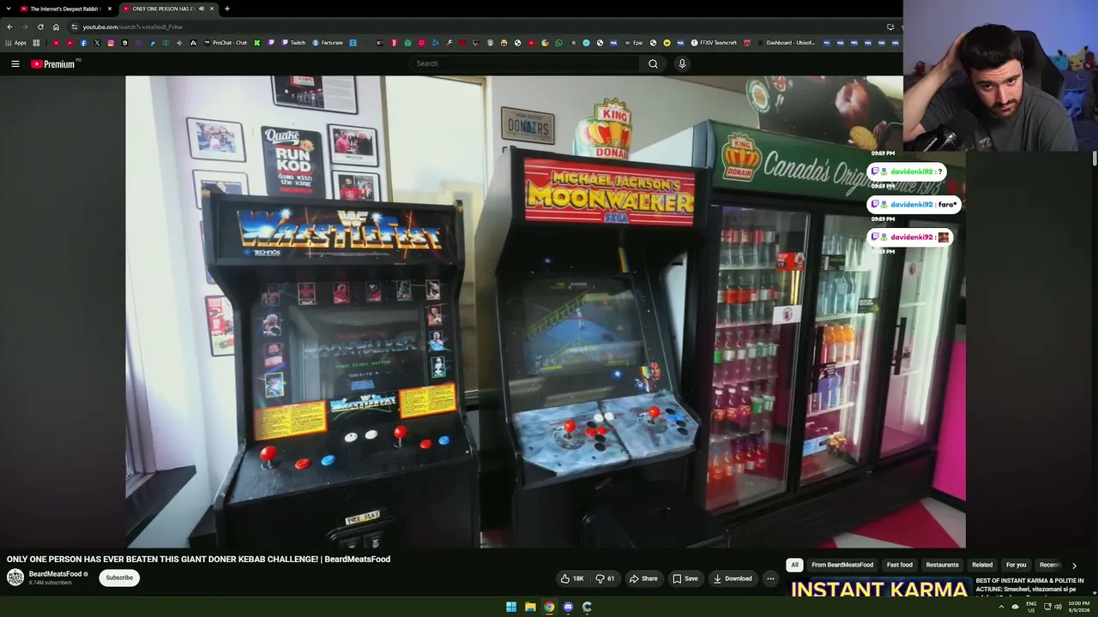
Task: Select the Related chip
Action: [x=982, y=565]
